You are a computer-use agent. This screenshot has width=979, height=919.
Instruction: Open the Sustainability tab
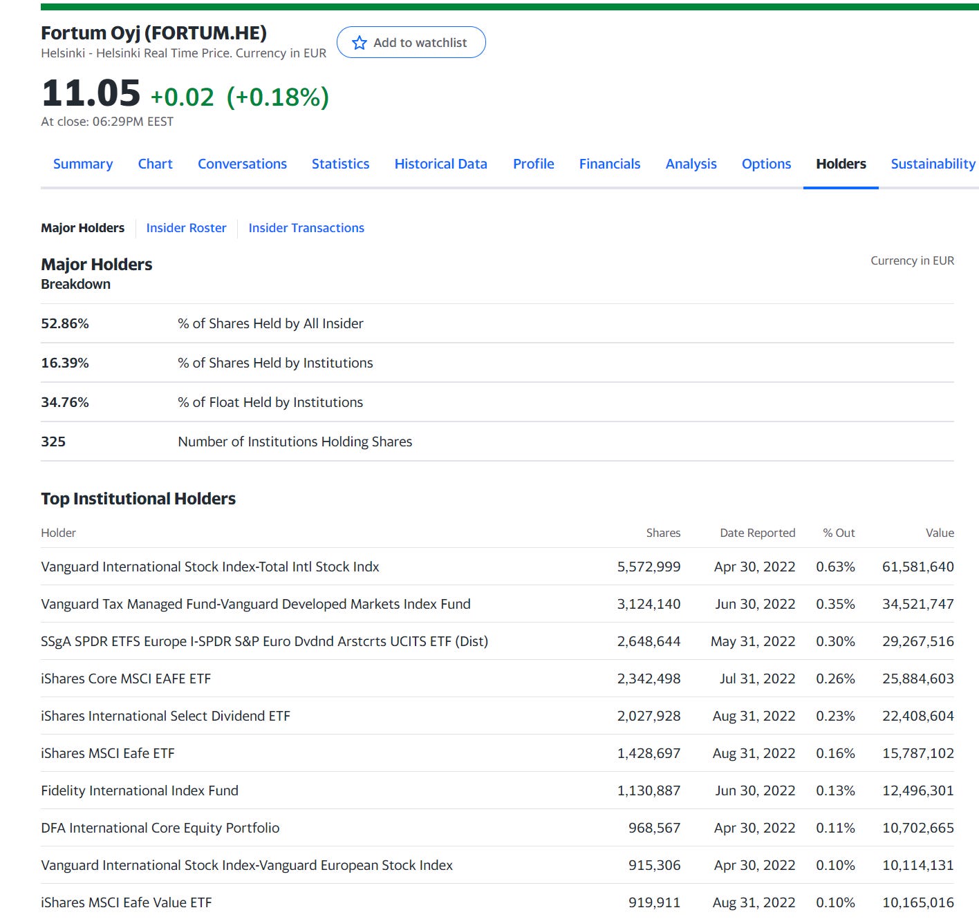tap(933, 164)
